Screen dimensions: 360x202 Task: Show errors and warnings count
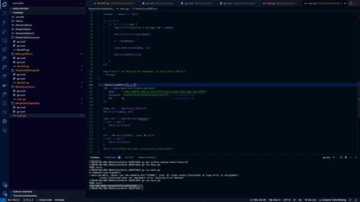(x=28, y=200)
